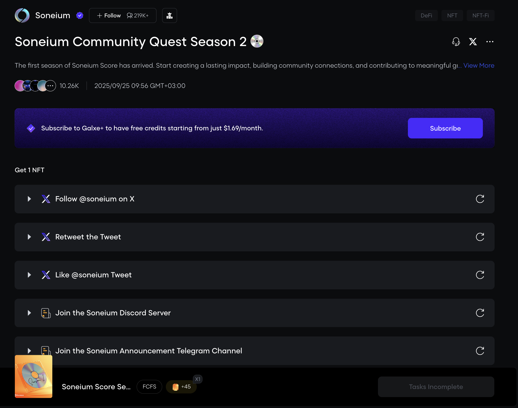Expand the Join Soneium Discord Server task

coord(29,313)
